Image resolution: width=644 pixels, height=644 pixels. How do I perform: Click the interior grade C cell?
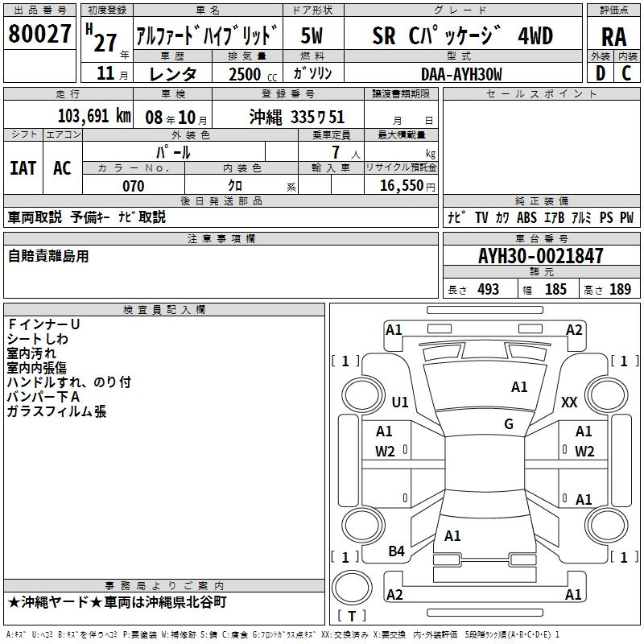click(627, 73)
